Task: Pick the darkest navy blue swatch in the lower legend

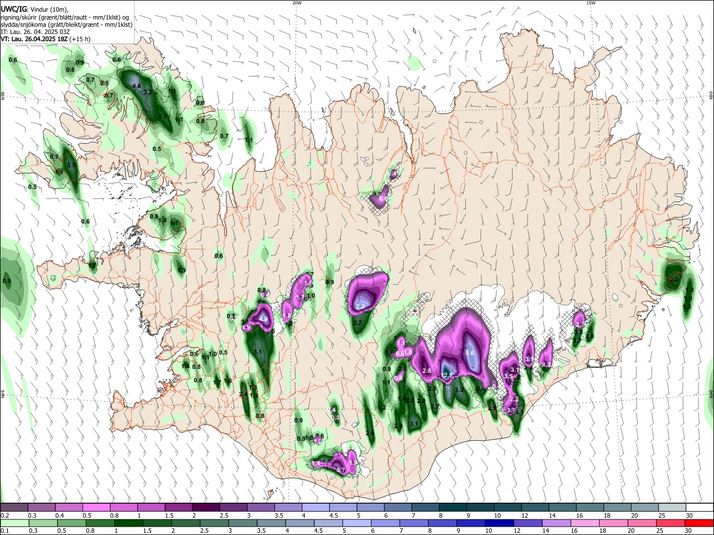Action: tap(499, 523)
